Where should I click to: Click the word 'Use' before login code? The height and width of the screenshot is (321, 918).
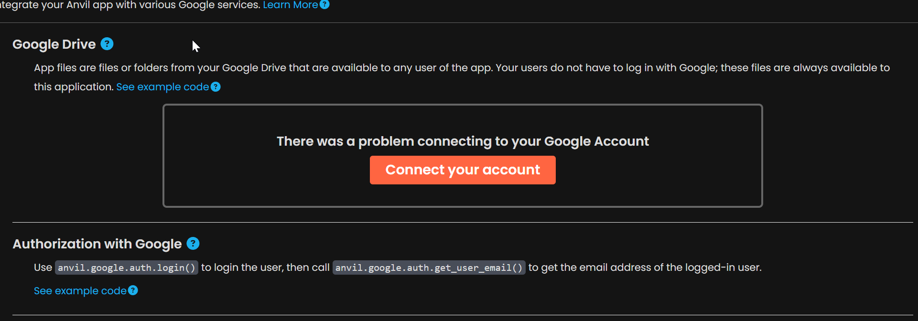[x=43, y=267]
